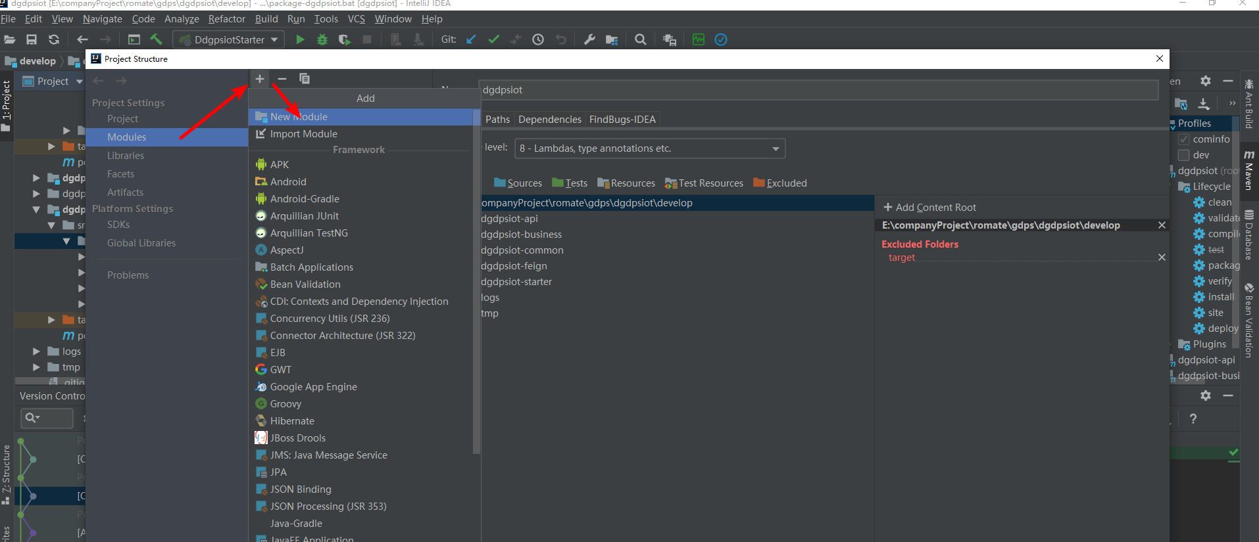Image resolution: width=1259 pixels, height=542 pixels.
Task: Open the VCS menu
Action: [x=357, y=19]
